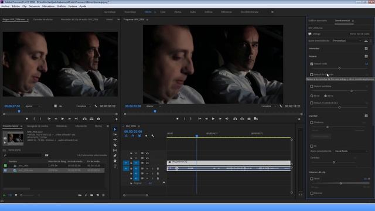
Task: Toggle the EQ checkbox
Action: 312,146
